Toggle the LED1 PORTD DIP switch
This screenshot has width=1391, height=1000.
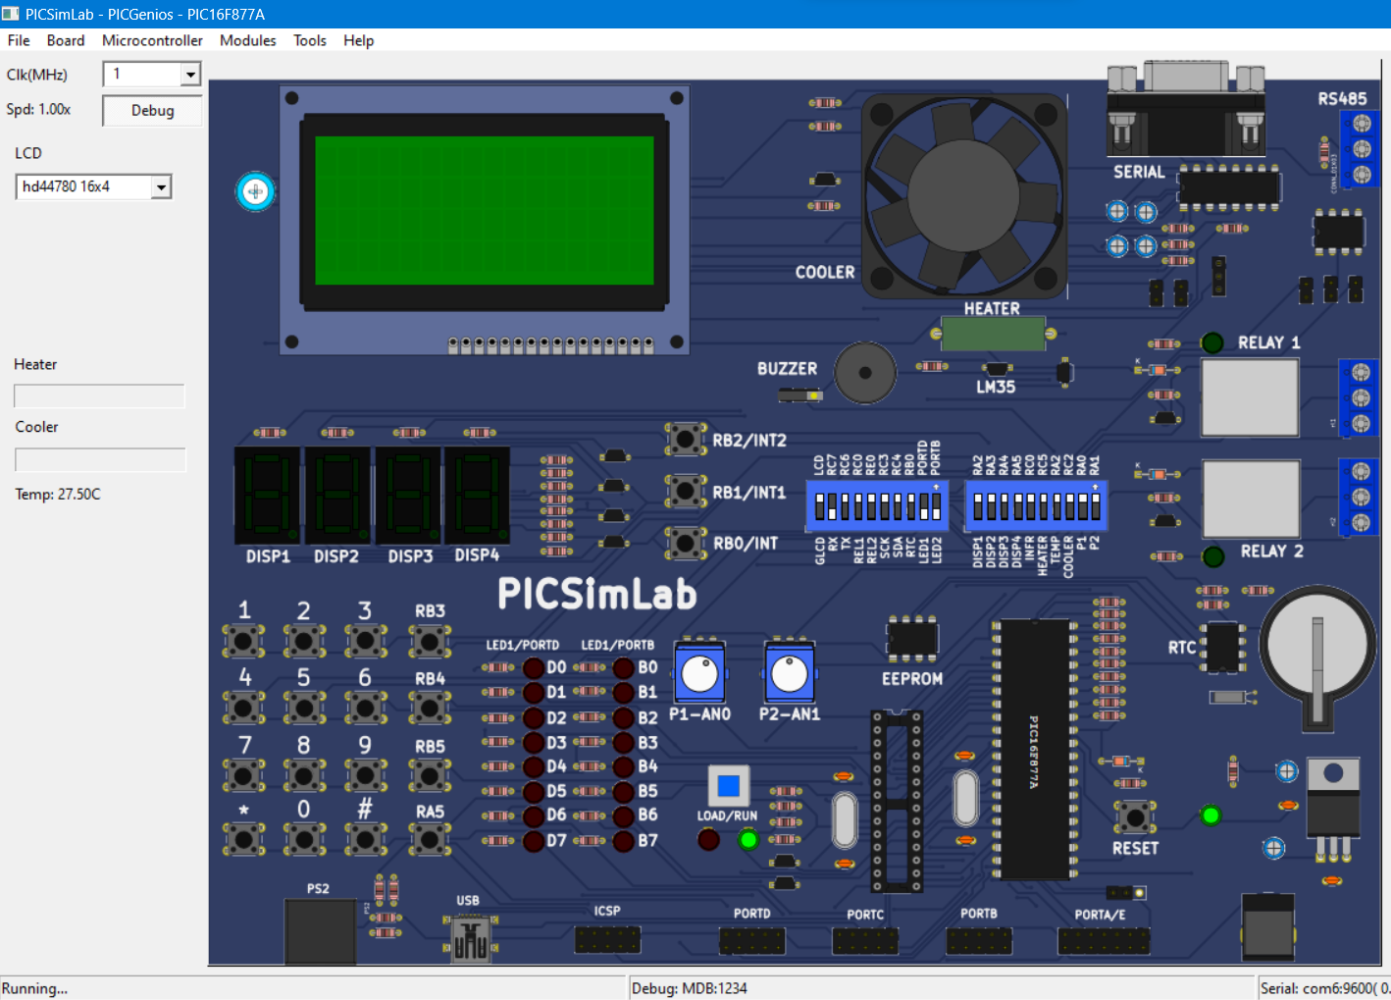[x=923, y=506]
